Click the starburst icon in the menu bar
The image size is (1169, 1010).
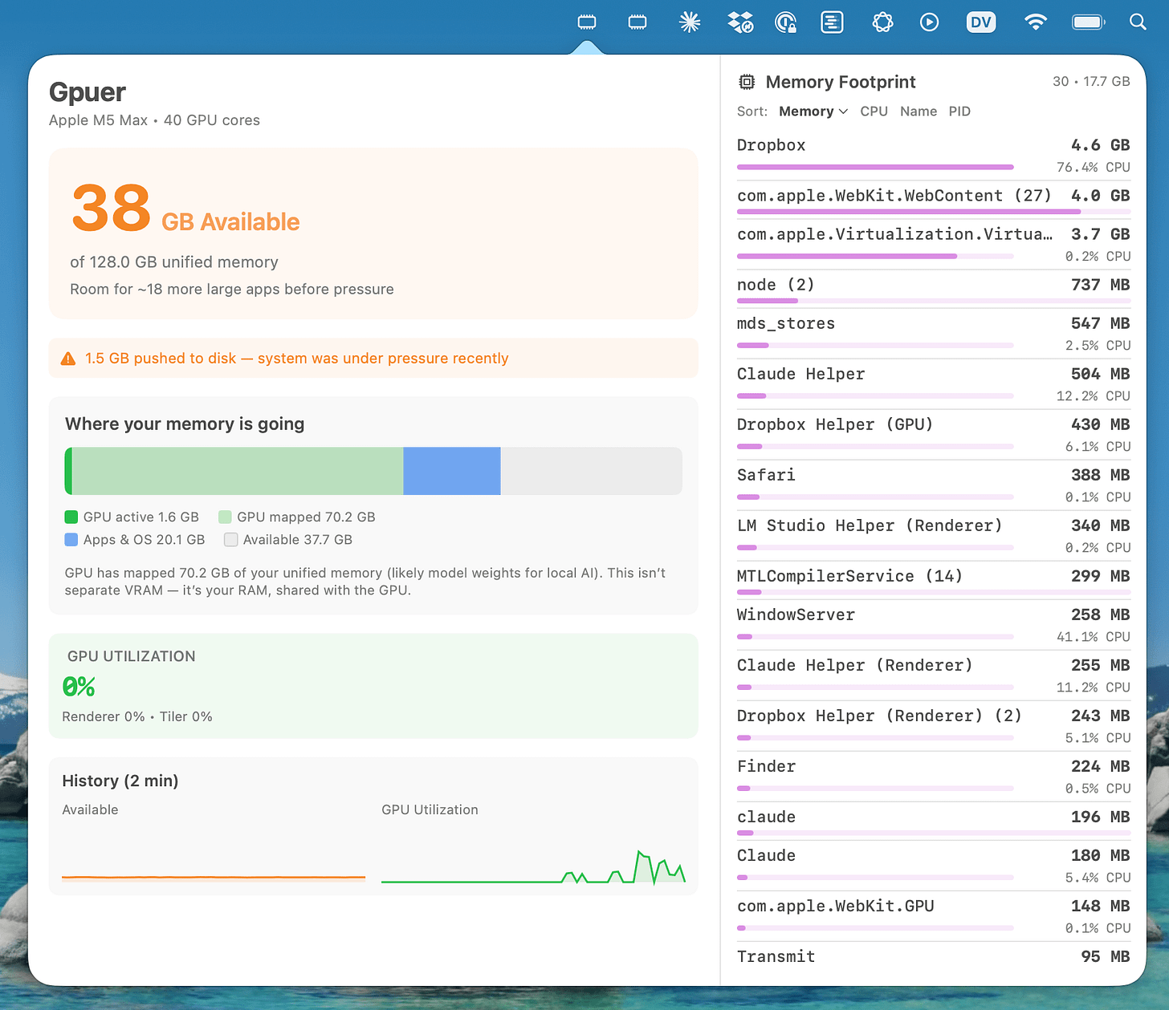click(x=689, y=22)
